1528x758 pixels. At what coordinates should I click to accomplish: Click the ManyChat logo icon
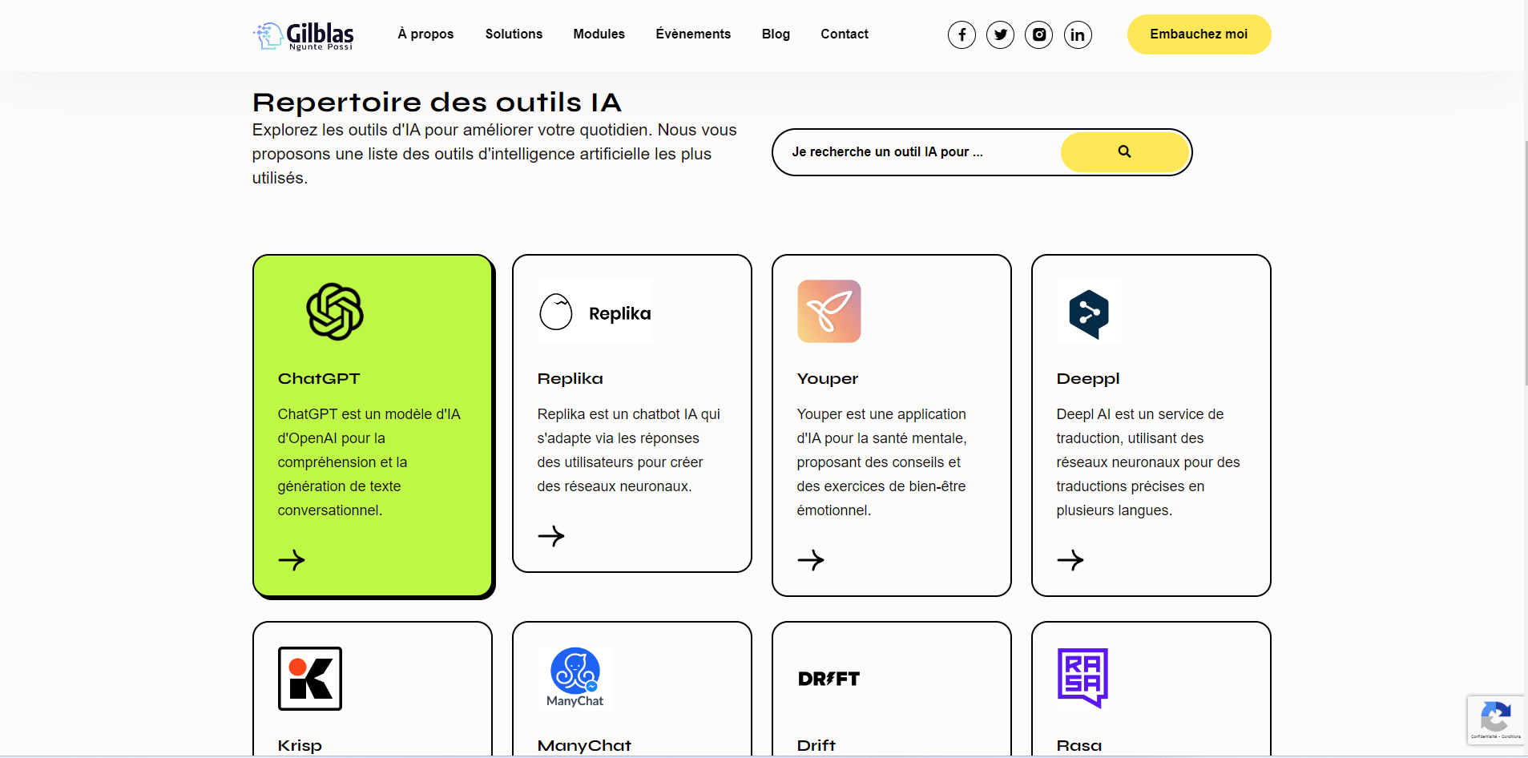pos(575,679)
